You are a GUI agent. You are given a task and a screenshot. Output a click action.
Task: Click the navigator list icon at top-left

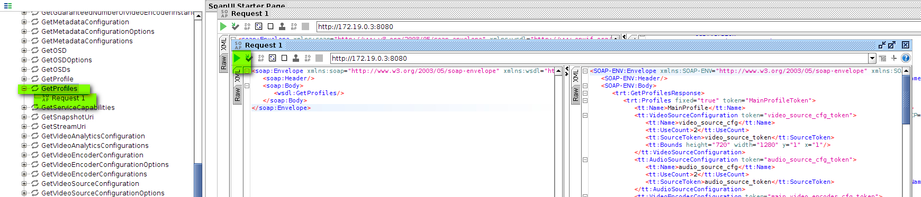8,6
